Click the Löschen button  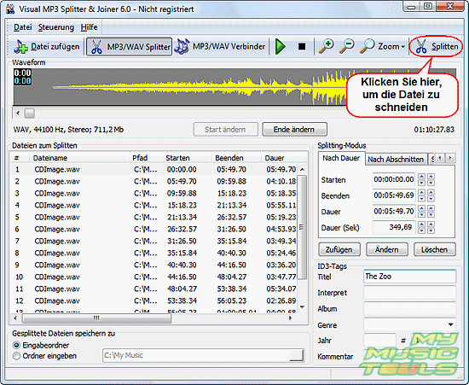[x=435, y=249]
